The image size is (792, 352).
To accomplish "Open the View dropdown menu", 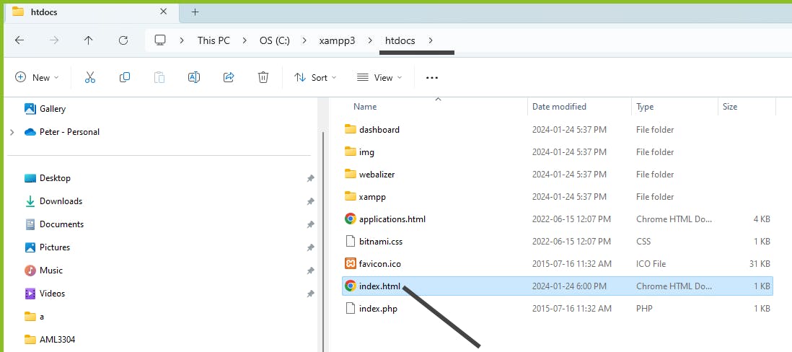I will (379, 77).
